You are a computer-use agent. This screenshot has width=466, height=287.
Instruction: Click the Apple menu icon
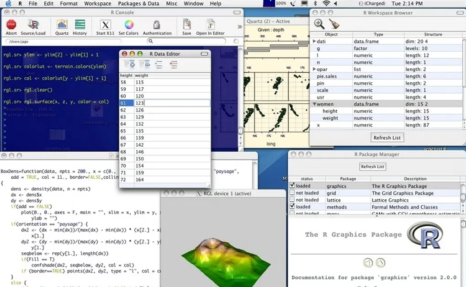9,4
